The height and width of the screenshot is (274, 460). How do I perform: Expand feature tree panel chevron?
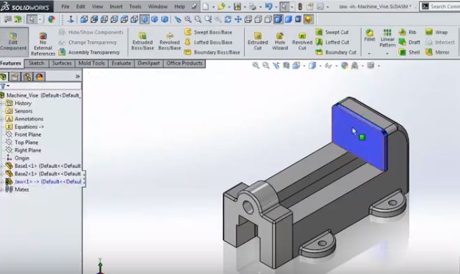point(77,77)
